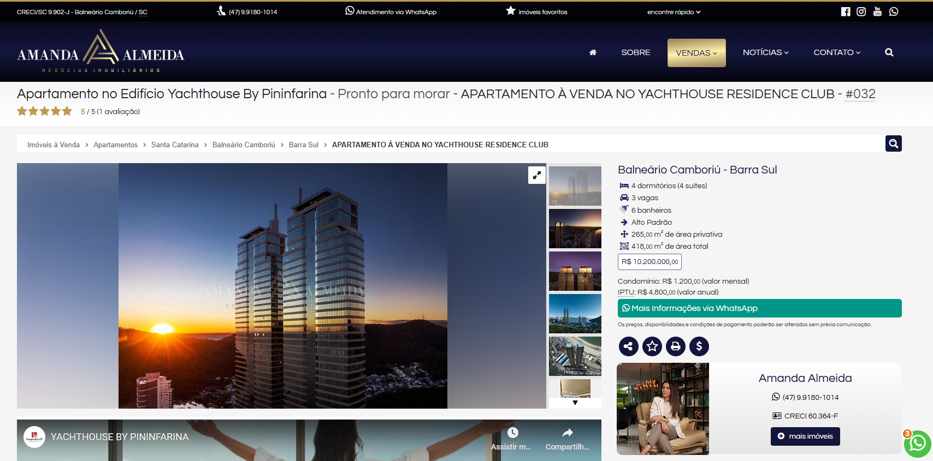Click the 'Amanda Almeida' agent name

point(805,378)
